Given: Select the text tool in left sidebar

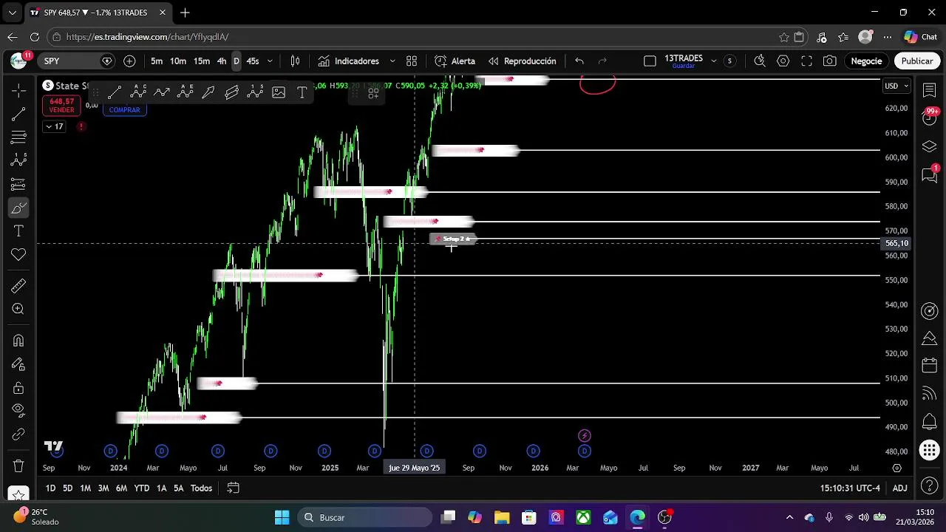Looking at the screenshot, I should click(18, 231).
